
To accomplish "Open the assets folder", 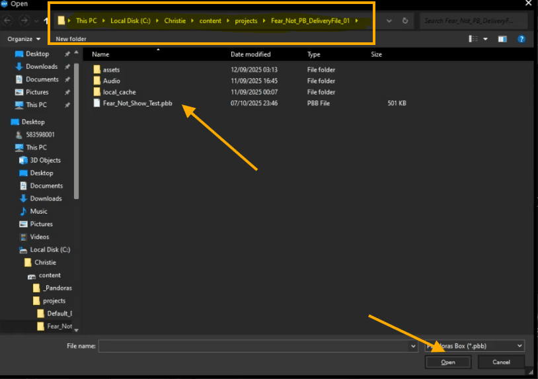I will [x=111, y=69].
